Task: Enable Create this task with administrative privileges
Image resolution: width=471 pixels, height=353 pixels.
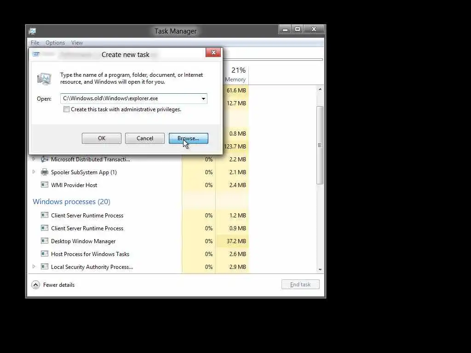Action: click(x=66, y=109)
